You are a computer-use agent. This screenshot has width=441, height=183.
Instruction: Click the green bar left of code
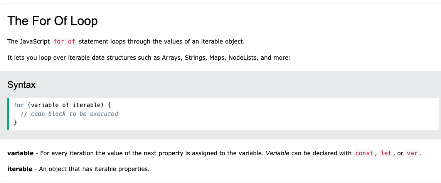pos(8,114)
